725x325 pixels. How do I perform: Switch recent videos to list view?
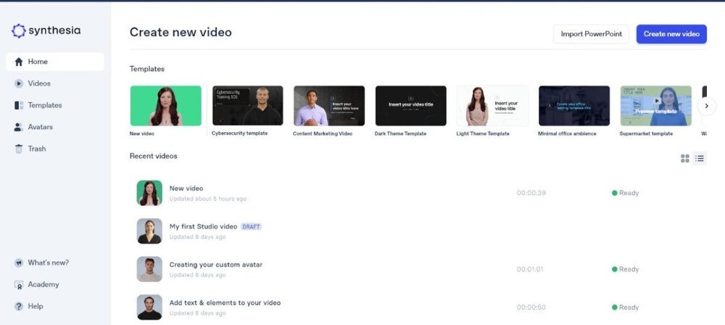[700, 159]
